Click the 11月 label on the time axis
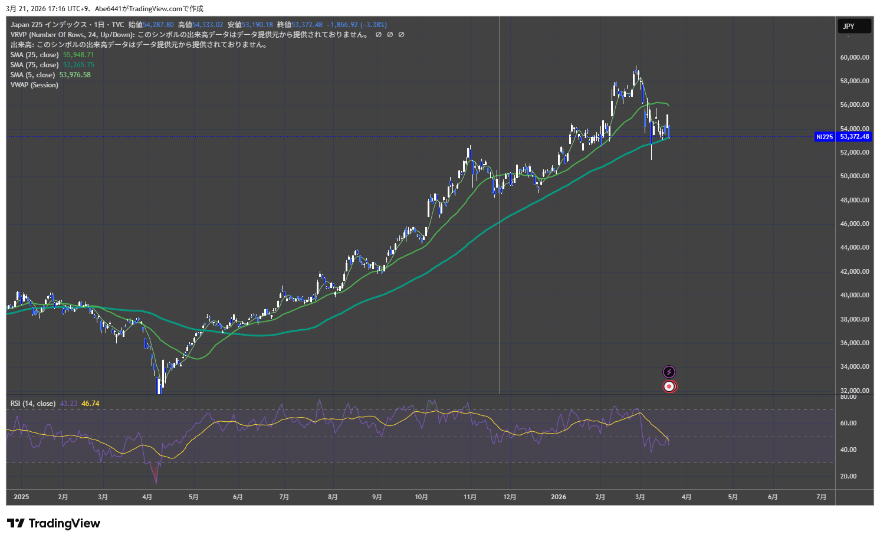The image size is (880, 541). 469,497
